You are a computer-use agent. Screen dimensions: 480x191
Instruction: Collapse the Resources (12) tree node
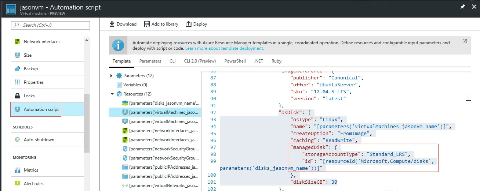point(112,94)
